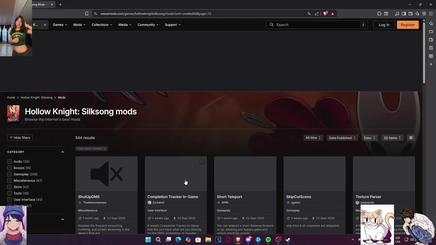Collapse the CATEGORY filter section

(63, 152)
